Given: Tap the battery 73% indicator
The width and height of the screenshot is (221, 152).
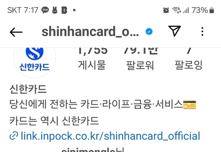Looking at the screenshot, I should [x=203, y=10].
